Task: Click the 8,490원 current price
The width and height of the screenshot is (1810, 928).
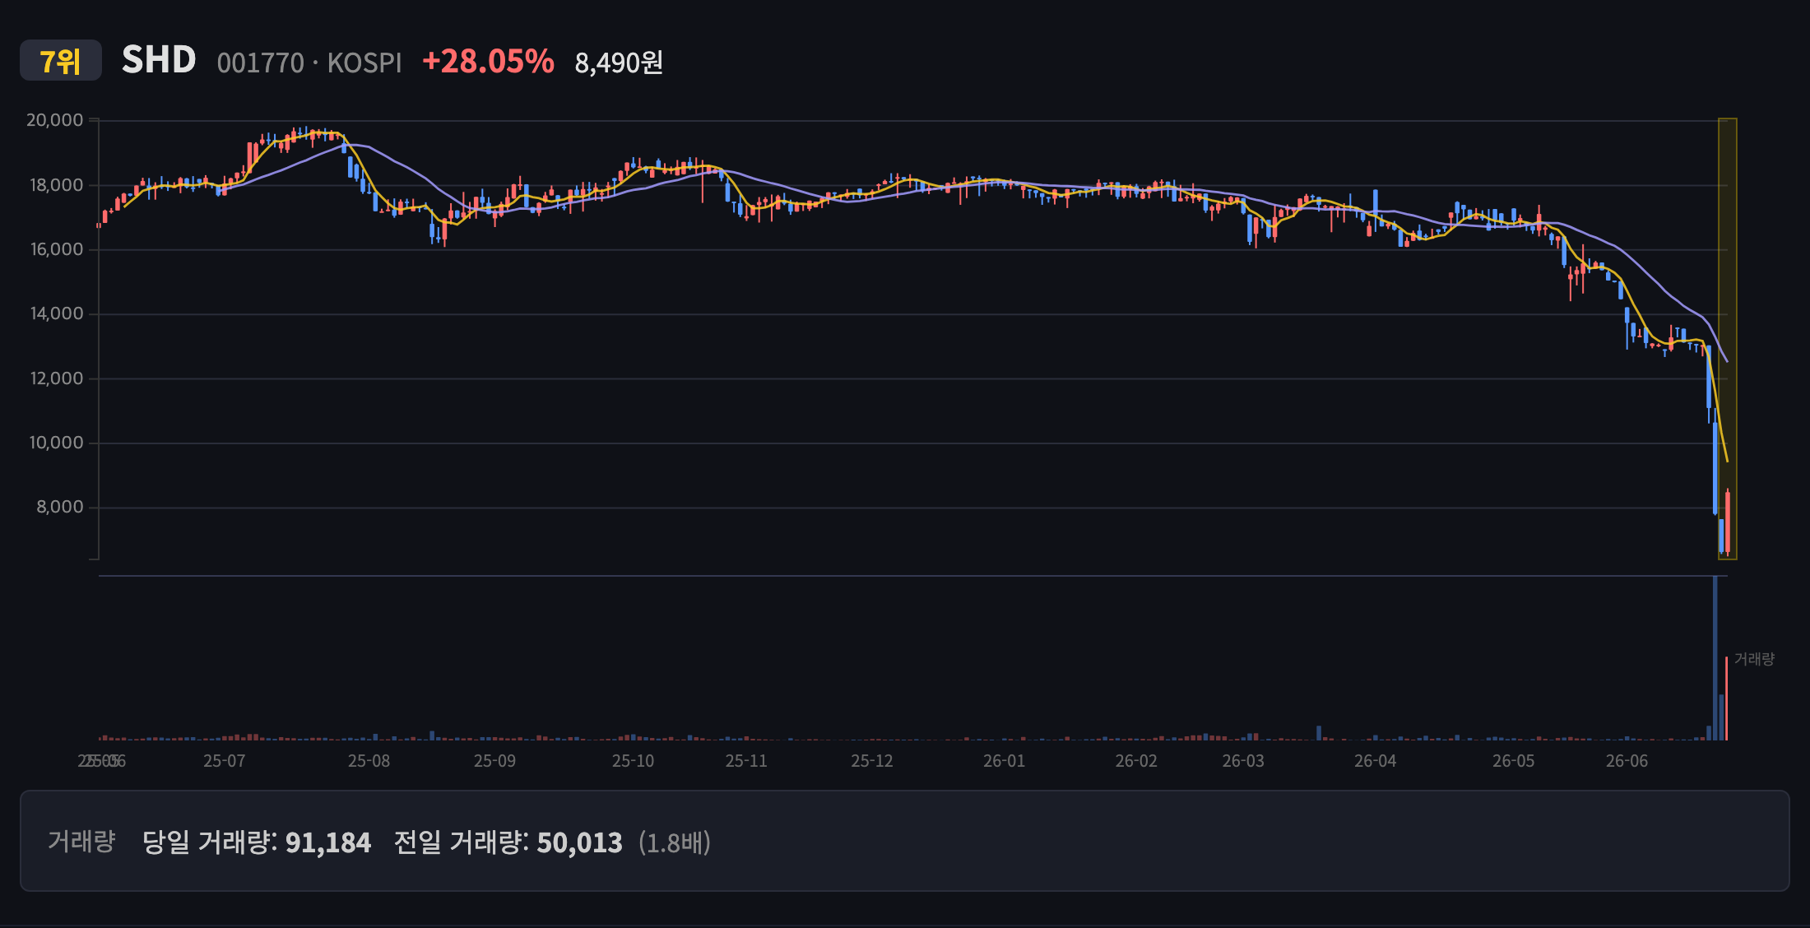Action: coord(619,63)
